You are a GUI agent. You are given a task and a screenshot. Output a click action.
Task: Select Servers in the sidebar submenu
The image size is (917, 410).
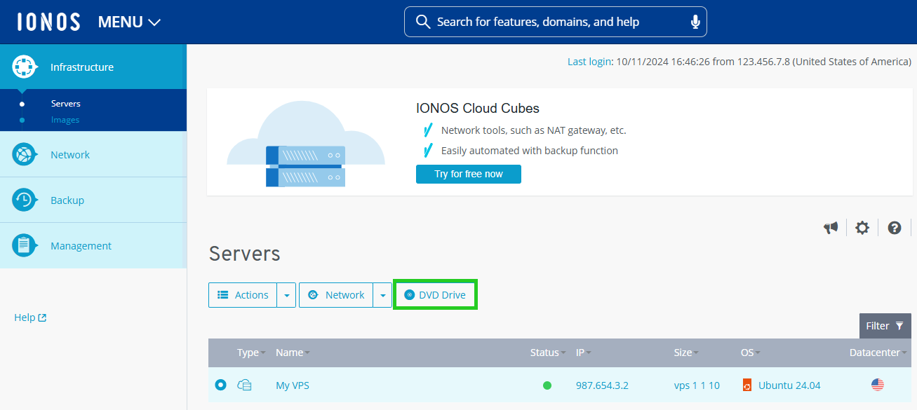click(x=66, y=104)
